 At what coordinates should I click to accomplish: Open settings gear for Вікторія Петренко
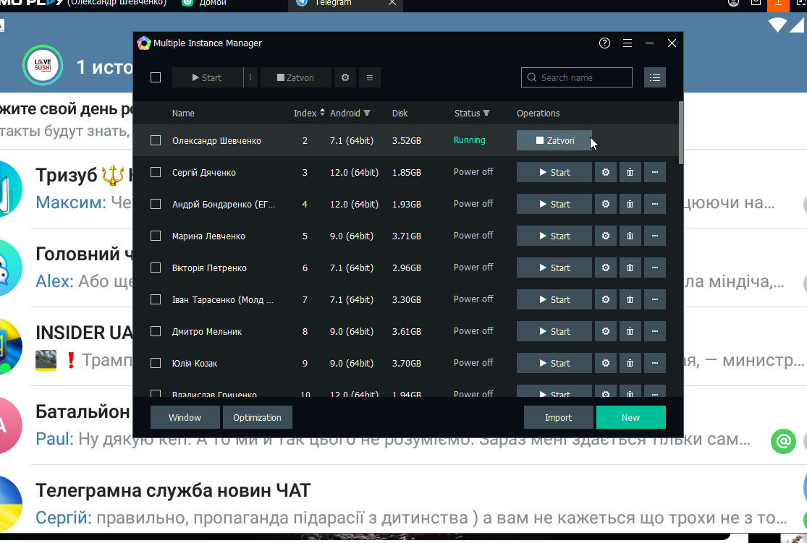pyautogui.click(x=606, y=268)
